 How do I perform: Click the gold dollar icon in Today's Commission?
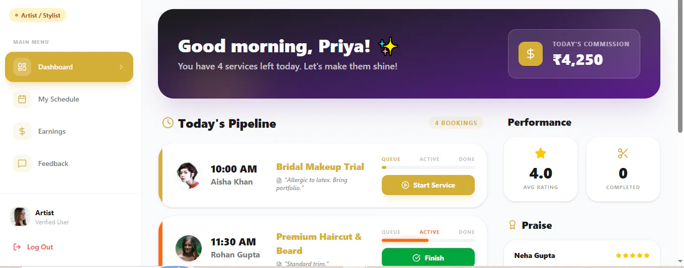[531, 54]
